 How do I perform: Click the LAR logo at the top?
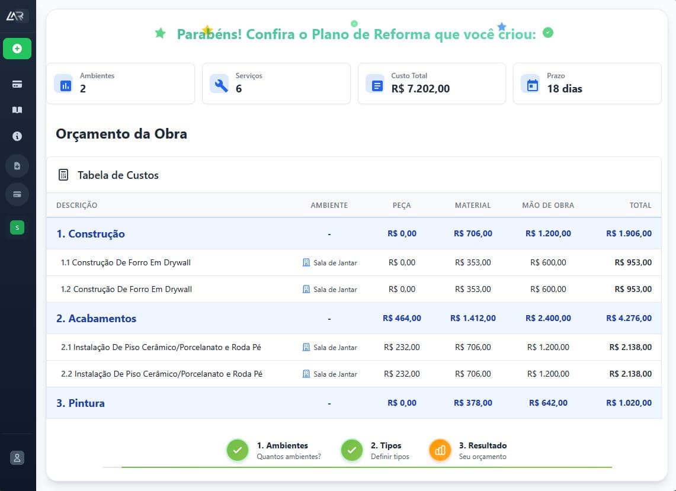click(17, 16)
